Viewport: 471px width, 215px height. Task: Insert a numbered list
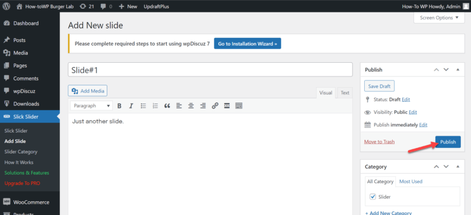155,105
